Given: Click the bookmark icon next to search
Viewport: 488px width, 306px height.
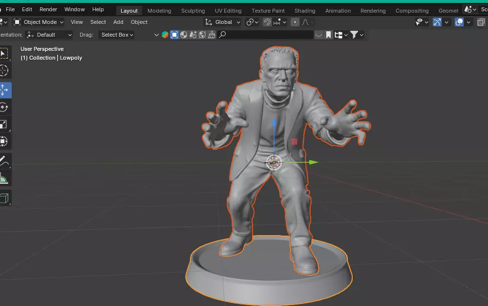Looking at the screenshot, I should click(328, 35).
